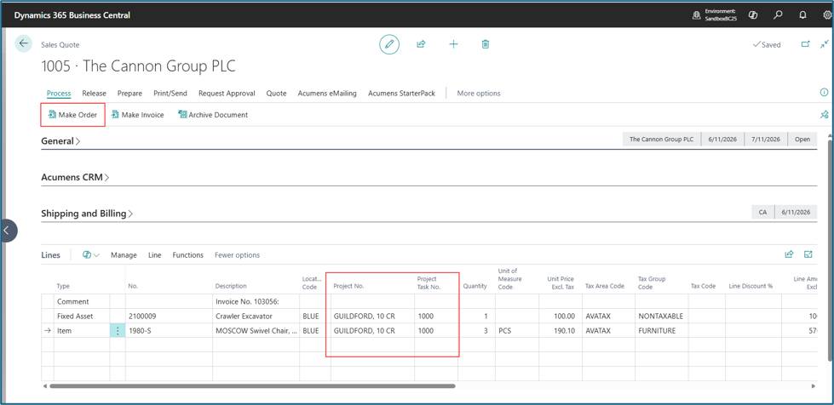
Task: Select the Comment type cell
Action: (82, 301)
